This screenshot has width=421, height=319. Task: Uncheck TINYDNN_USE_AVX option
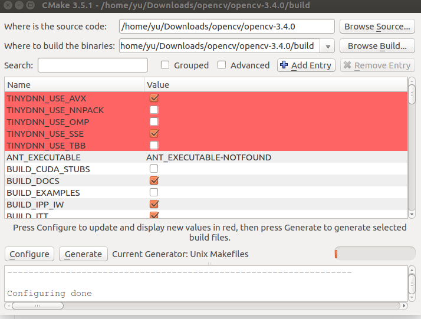click(154, 98)
